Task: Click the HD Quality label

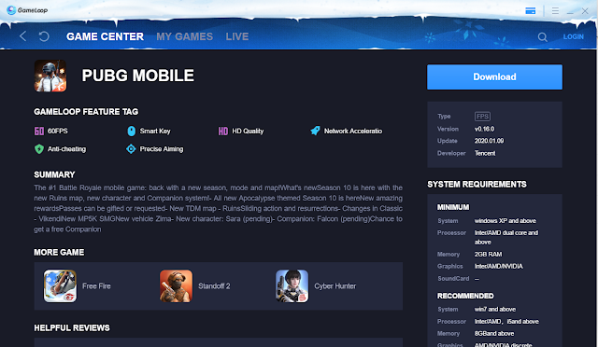Action: pos(248,131)
